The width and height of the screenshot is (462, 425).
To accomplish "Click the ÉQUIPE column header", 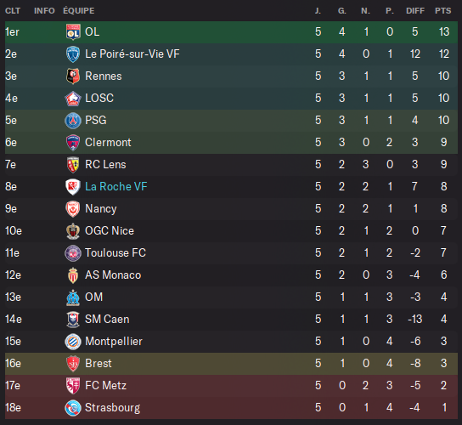I will coord(79,11).
